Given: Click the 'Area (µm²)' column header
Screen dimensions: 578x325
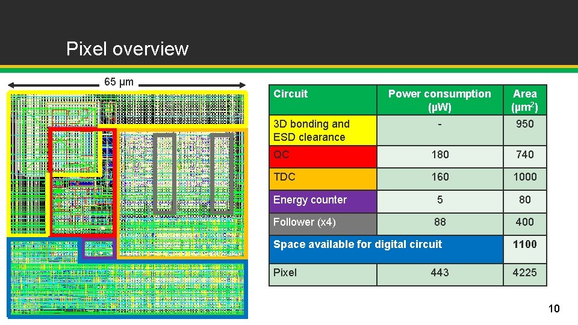Looking at the screenshot, I should point(525,101).
